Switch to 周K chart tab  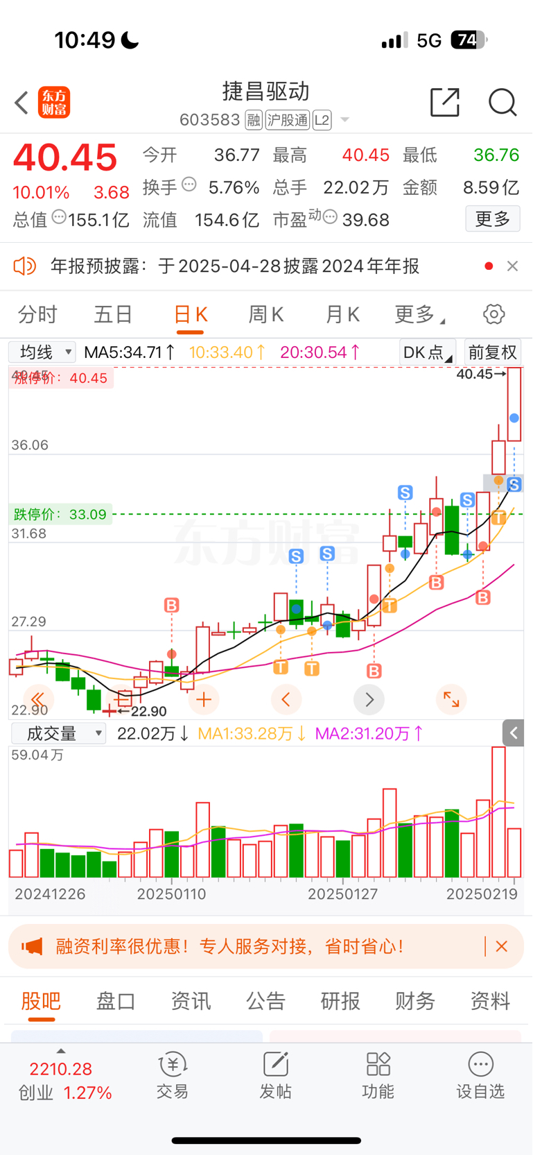tap(266, 314)
